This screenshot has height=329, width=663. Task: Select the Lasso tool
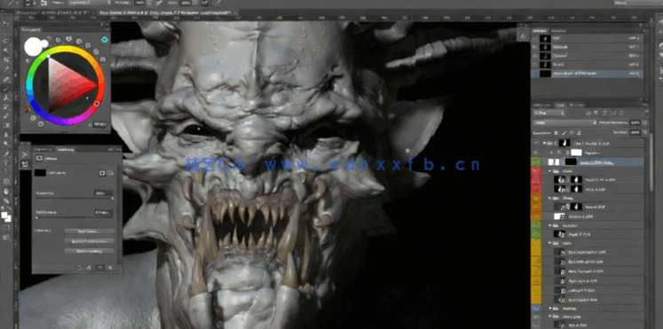pos(6,42)
